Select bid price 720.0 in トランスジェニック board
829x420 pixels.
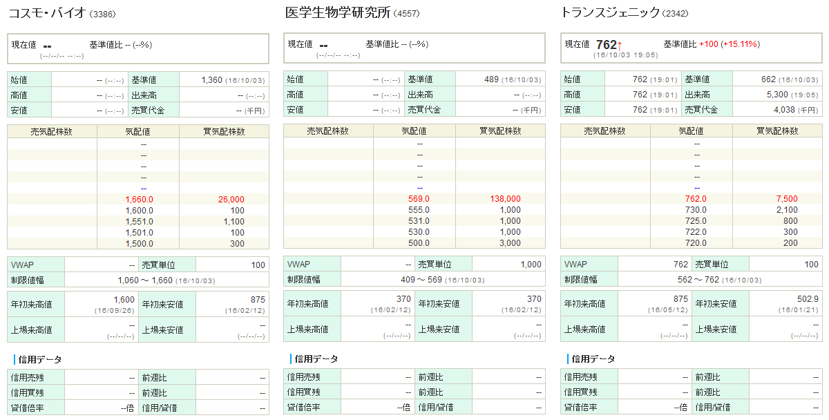coord(696,243)
